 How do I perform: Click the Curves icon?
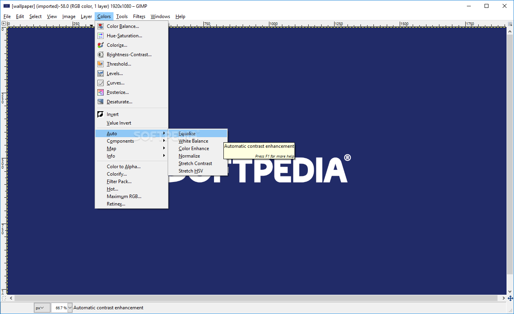pos(101,83)
